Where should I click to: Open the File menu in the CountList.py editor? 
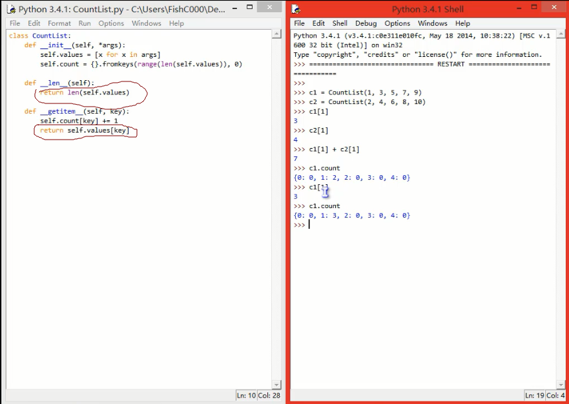(15, 23)
